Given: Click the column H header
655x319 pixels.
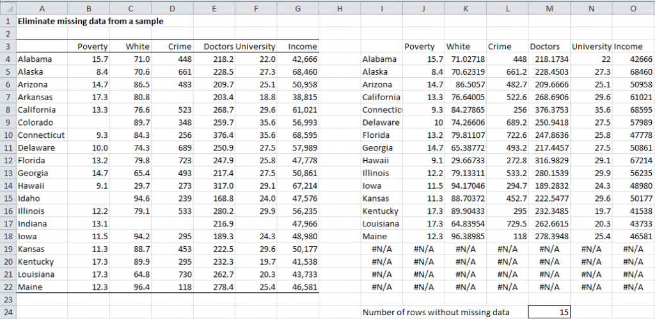Looking at the screenshot, I should tap(339, 8).
